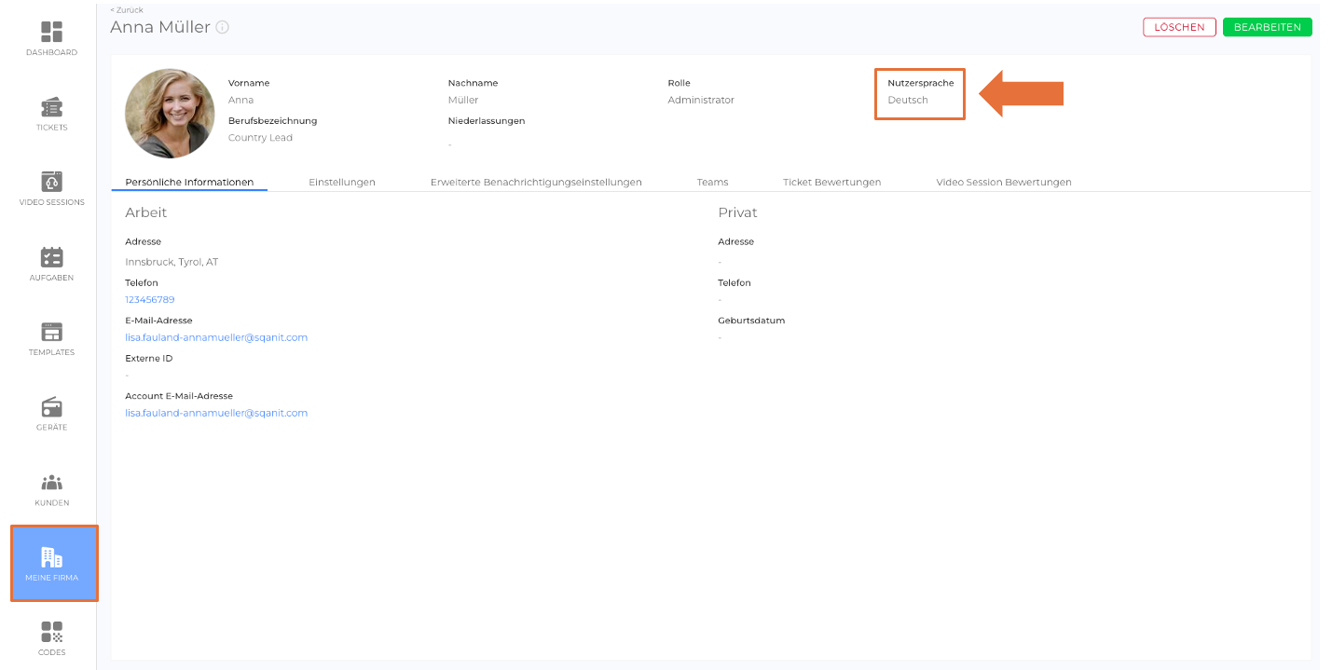Open Video Sessions from the sidebar
The width and height of the screenshot is (1332, 670).
pyautogui.click(x=51, y=183)
